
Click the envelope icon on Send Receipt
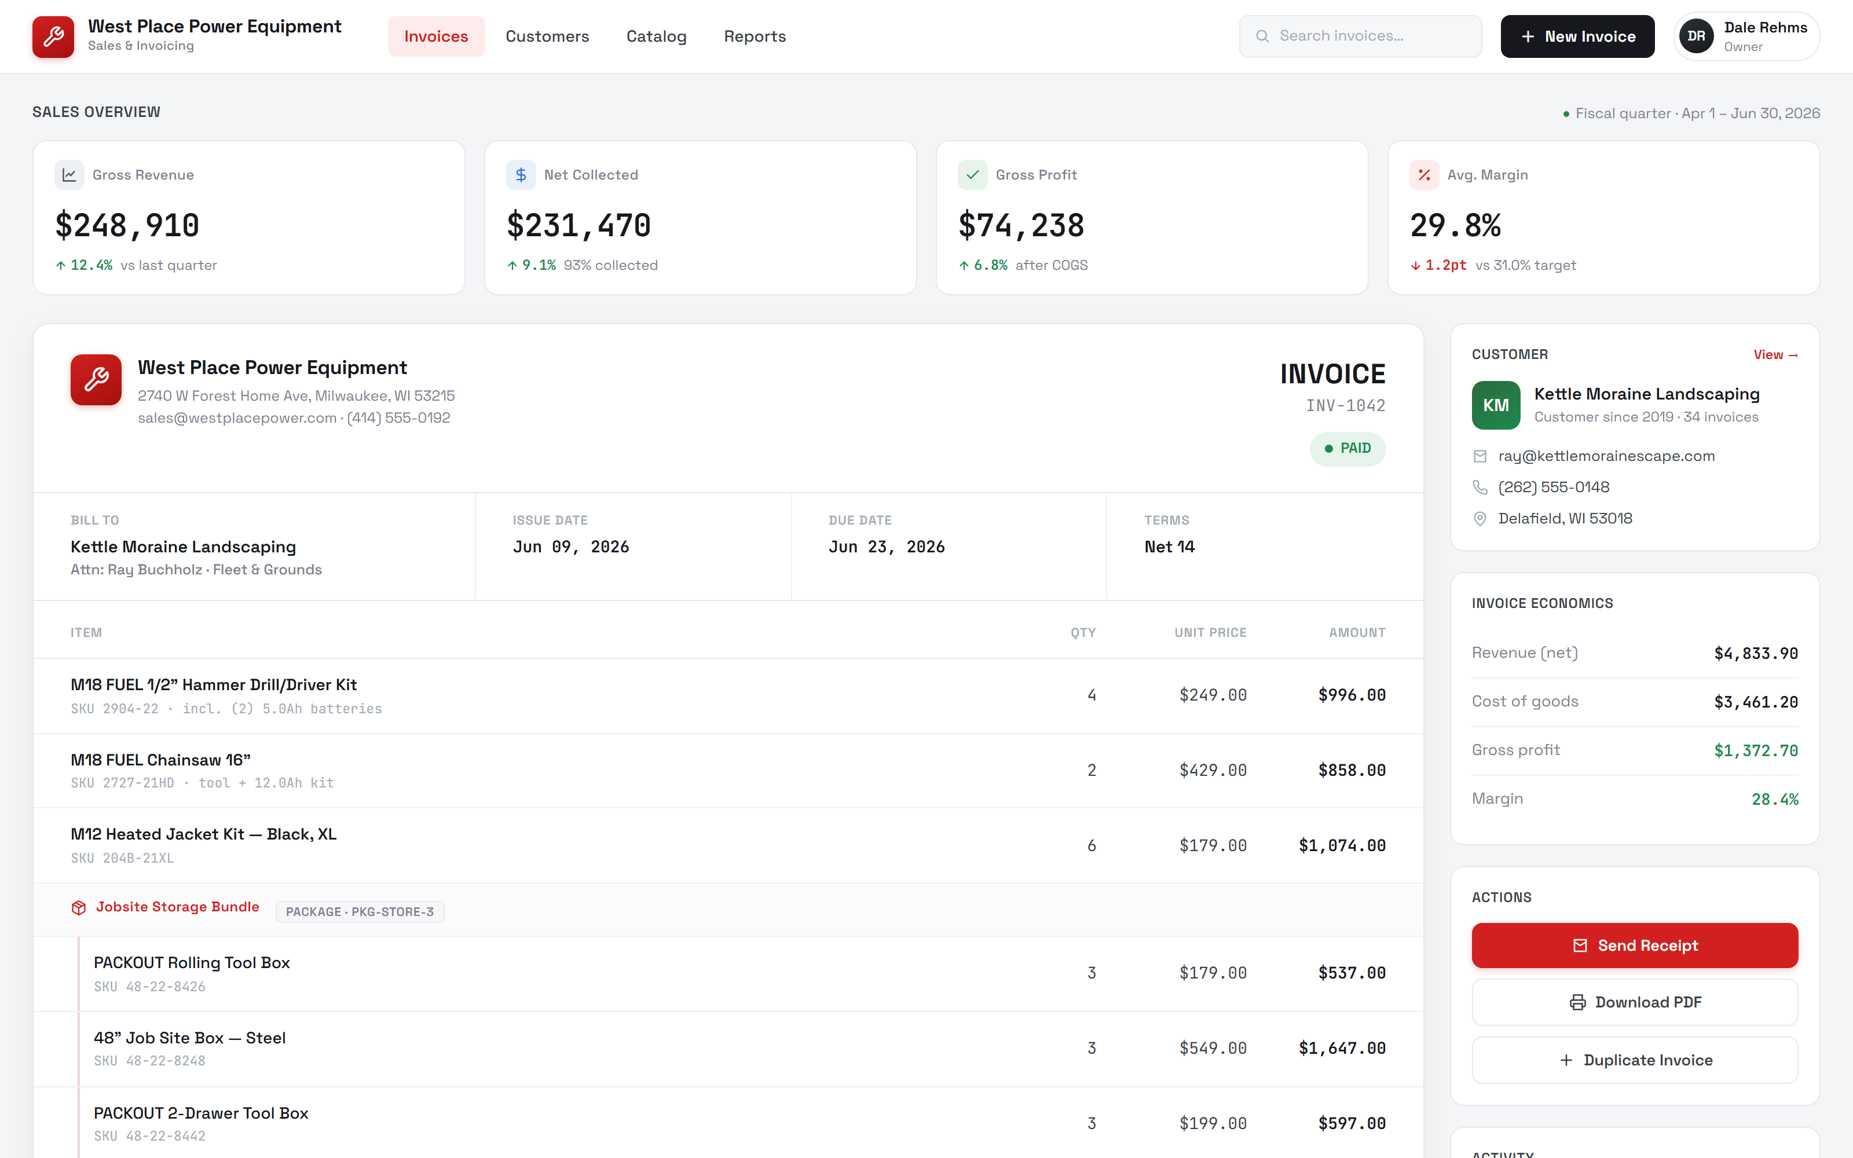1580,946
